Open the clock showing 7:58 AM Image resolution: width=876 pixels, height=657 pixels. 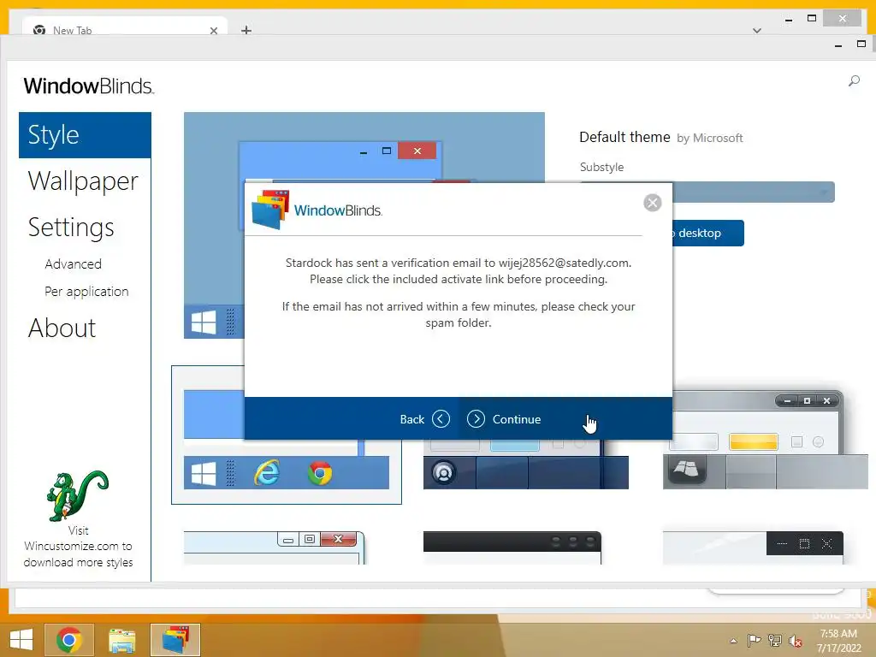(x=838, y=641)
